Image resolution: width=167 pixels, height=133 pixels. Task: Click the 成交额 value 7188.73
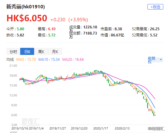pyautogui.click(x=90, y=33)
